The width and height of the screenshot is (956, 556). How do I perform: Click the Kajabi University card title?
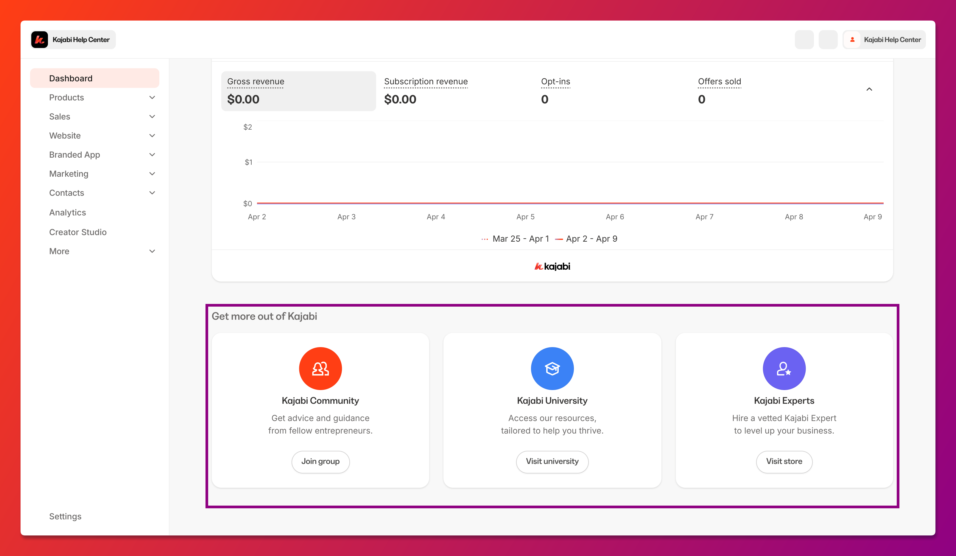tap(552, 401)
